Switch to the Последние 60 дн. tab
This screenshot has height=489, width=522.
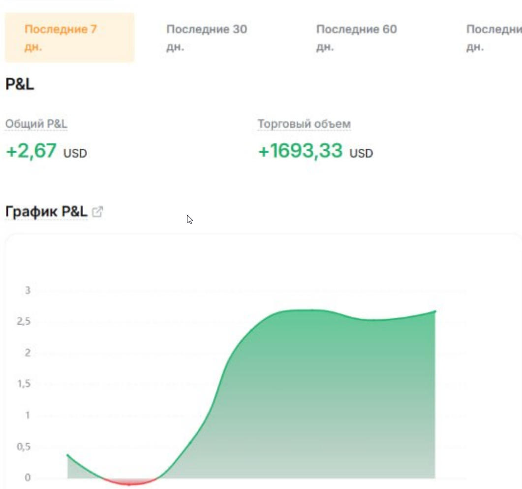point(357,37)
